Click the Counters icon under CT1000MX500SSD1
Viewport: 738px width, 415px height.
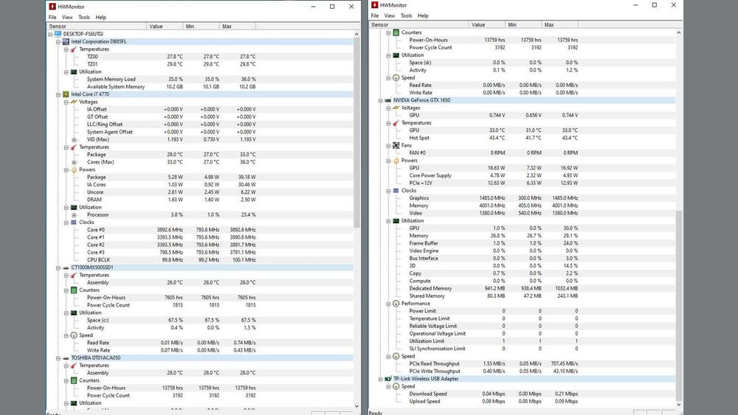point(74,290)
